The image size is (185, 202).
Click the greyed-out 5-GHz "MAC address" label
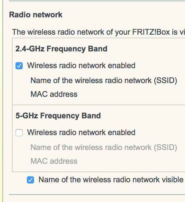pyautogui.click(x=54, y=161)
